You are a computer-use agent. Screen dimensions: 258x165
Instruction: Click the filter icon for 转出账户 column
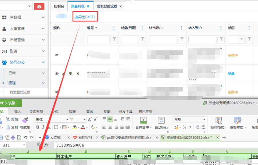pyautogui.click(x=182, y=39)
